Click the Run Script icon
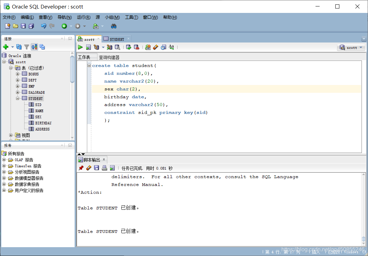The height and width of the screenshot is (256, 368). click(x=88, y=47)
